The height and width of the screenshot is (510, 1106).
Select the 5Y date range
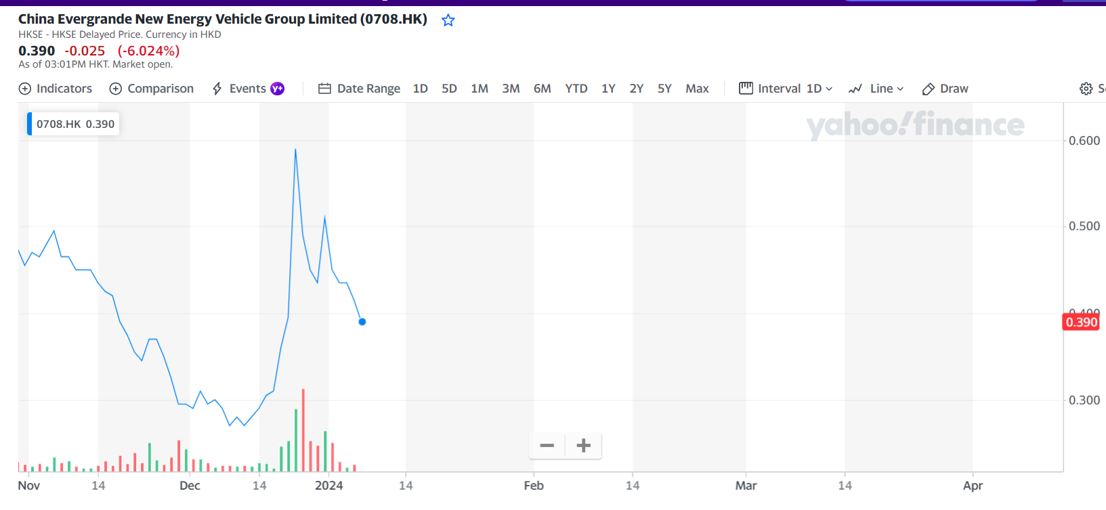pos(665,89)
